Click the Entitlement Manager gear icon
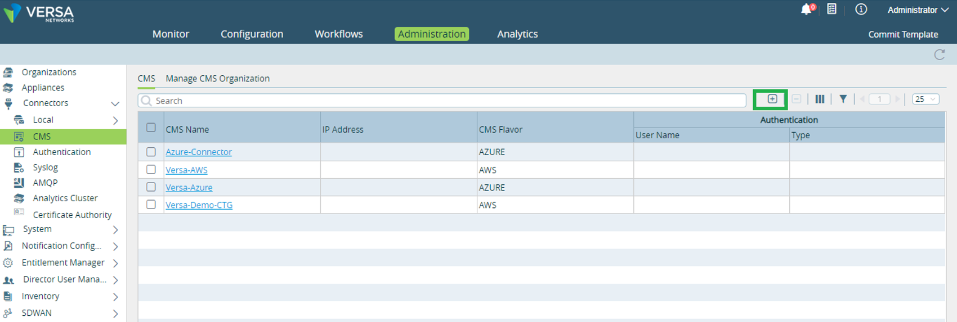The width and height of the screenshot is (957, 322). [7, 262]
